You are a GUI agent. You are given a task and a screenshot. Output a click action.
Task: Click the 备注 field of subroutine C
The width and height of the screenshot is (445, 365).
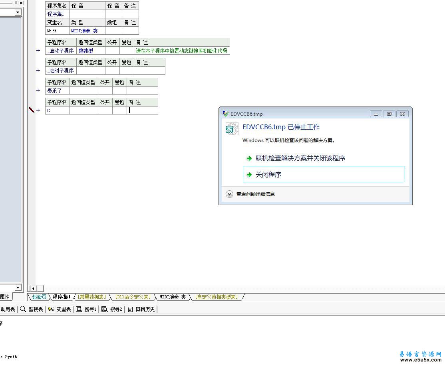143,110
